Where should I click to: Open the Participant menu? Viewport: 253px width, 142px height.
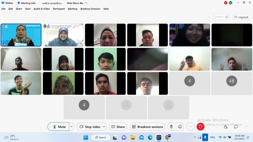coord(59,9)
